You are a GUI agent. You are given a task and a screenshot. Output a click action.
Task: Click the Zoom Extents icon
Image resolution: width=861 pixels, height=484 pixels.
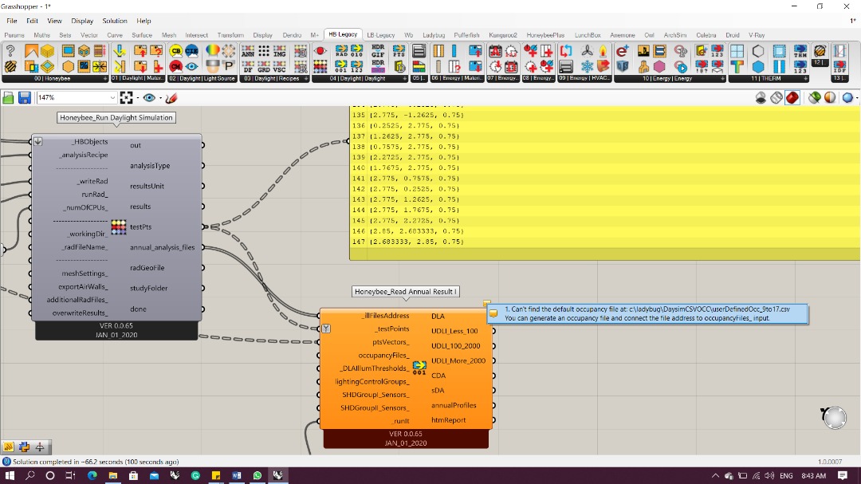(126, 98)
